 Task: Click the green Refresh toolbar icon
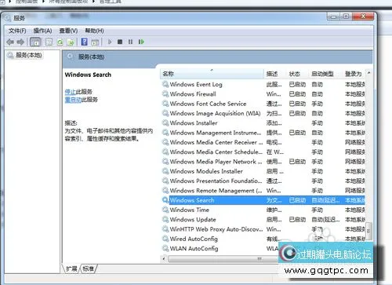[60, 42]
